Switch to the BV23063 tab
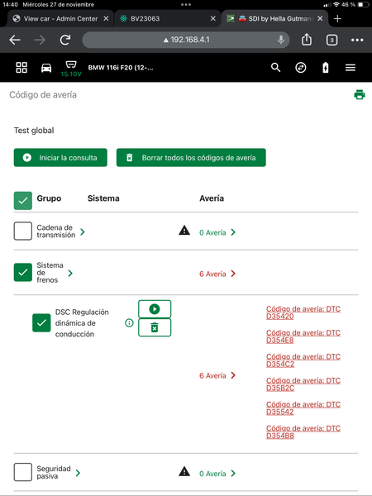 click(168, 19)
